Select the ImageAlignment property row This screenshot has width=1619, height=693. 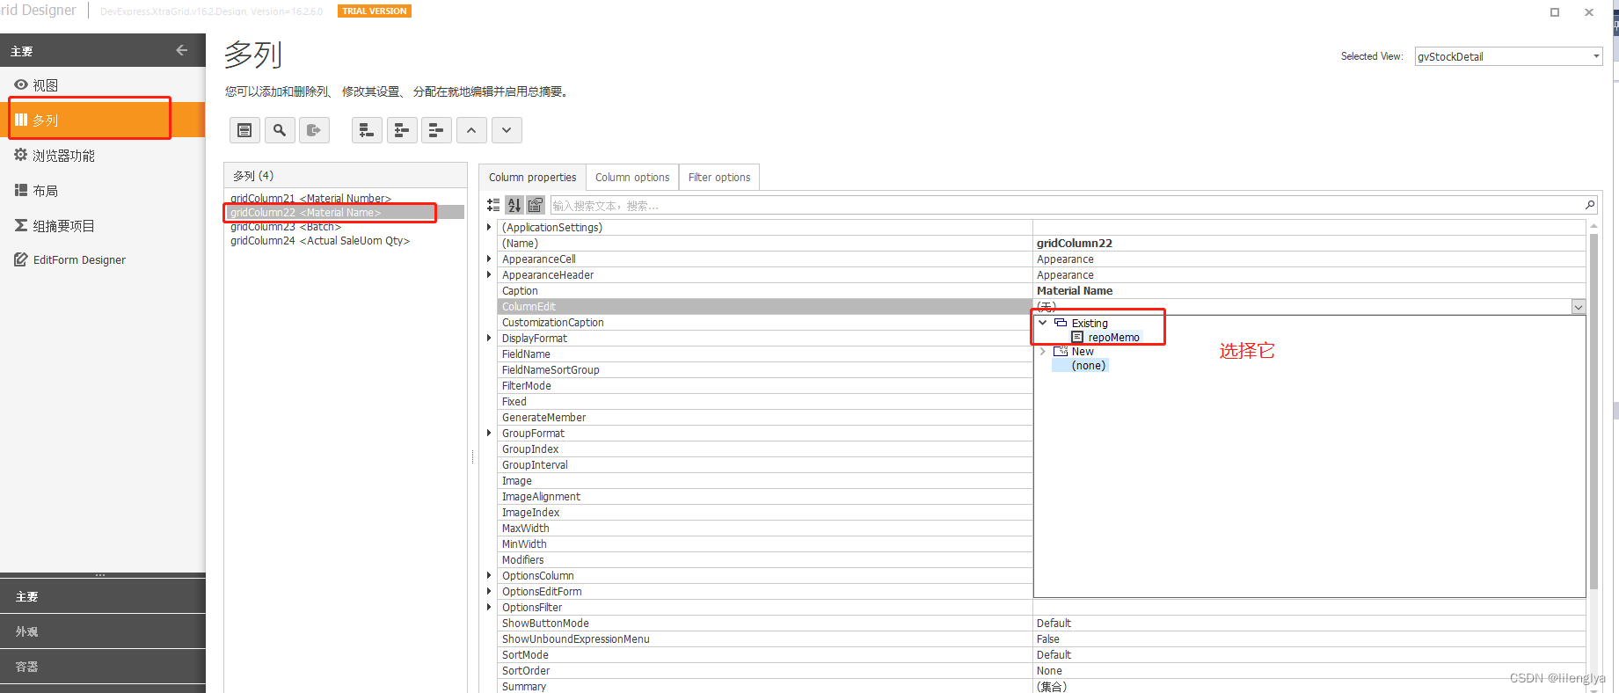765,497
